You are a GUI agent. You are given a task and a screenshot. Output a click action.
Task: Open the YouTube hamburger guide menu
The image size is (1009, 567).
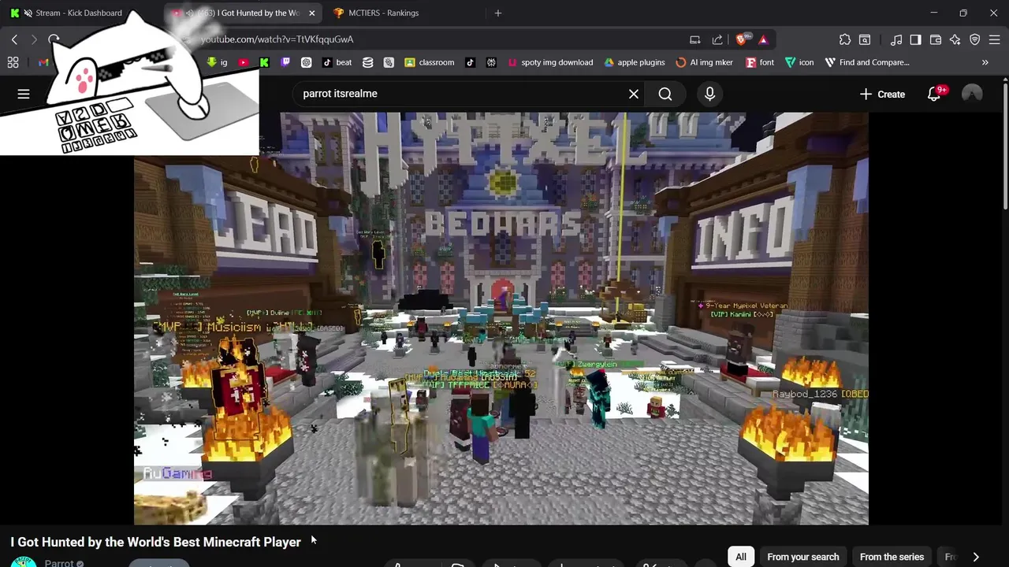(24, 94)
